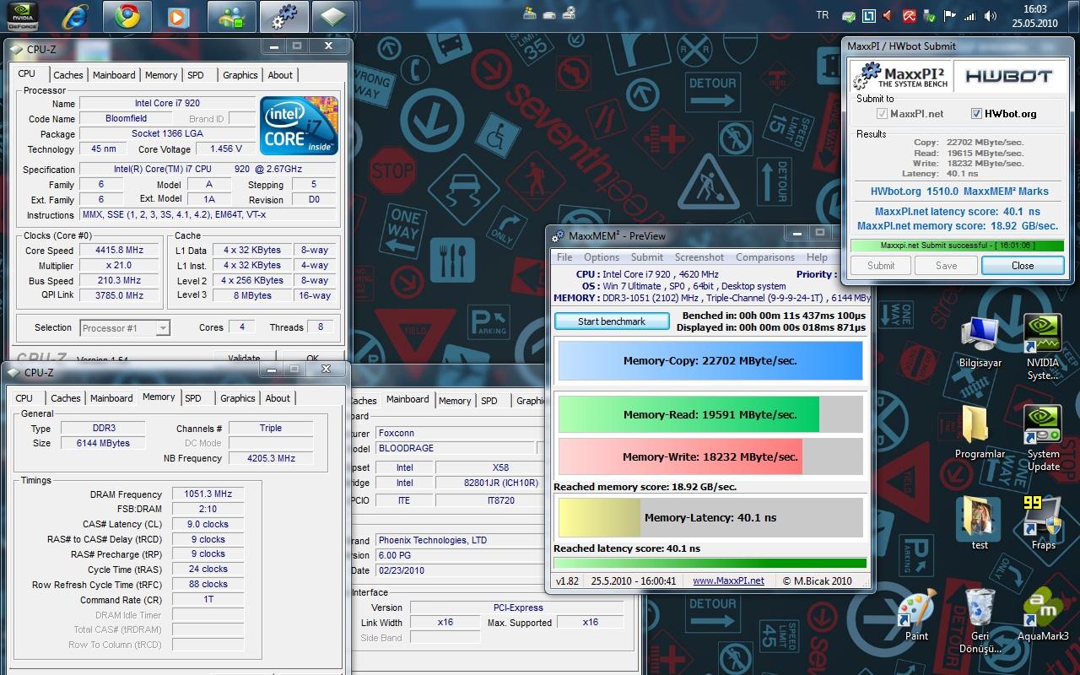This screenshot has width=1080, height=675.
Task: Click the TR language indicator in the tray
Action: click(823, 15)
